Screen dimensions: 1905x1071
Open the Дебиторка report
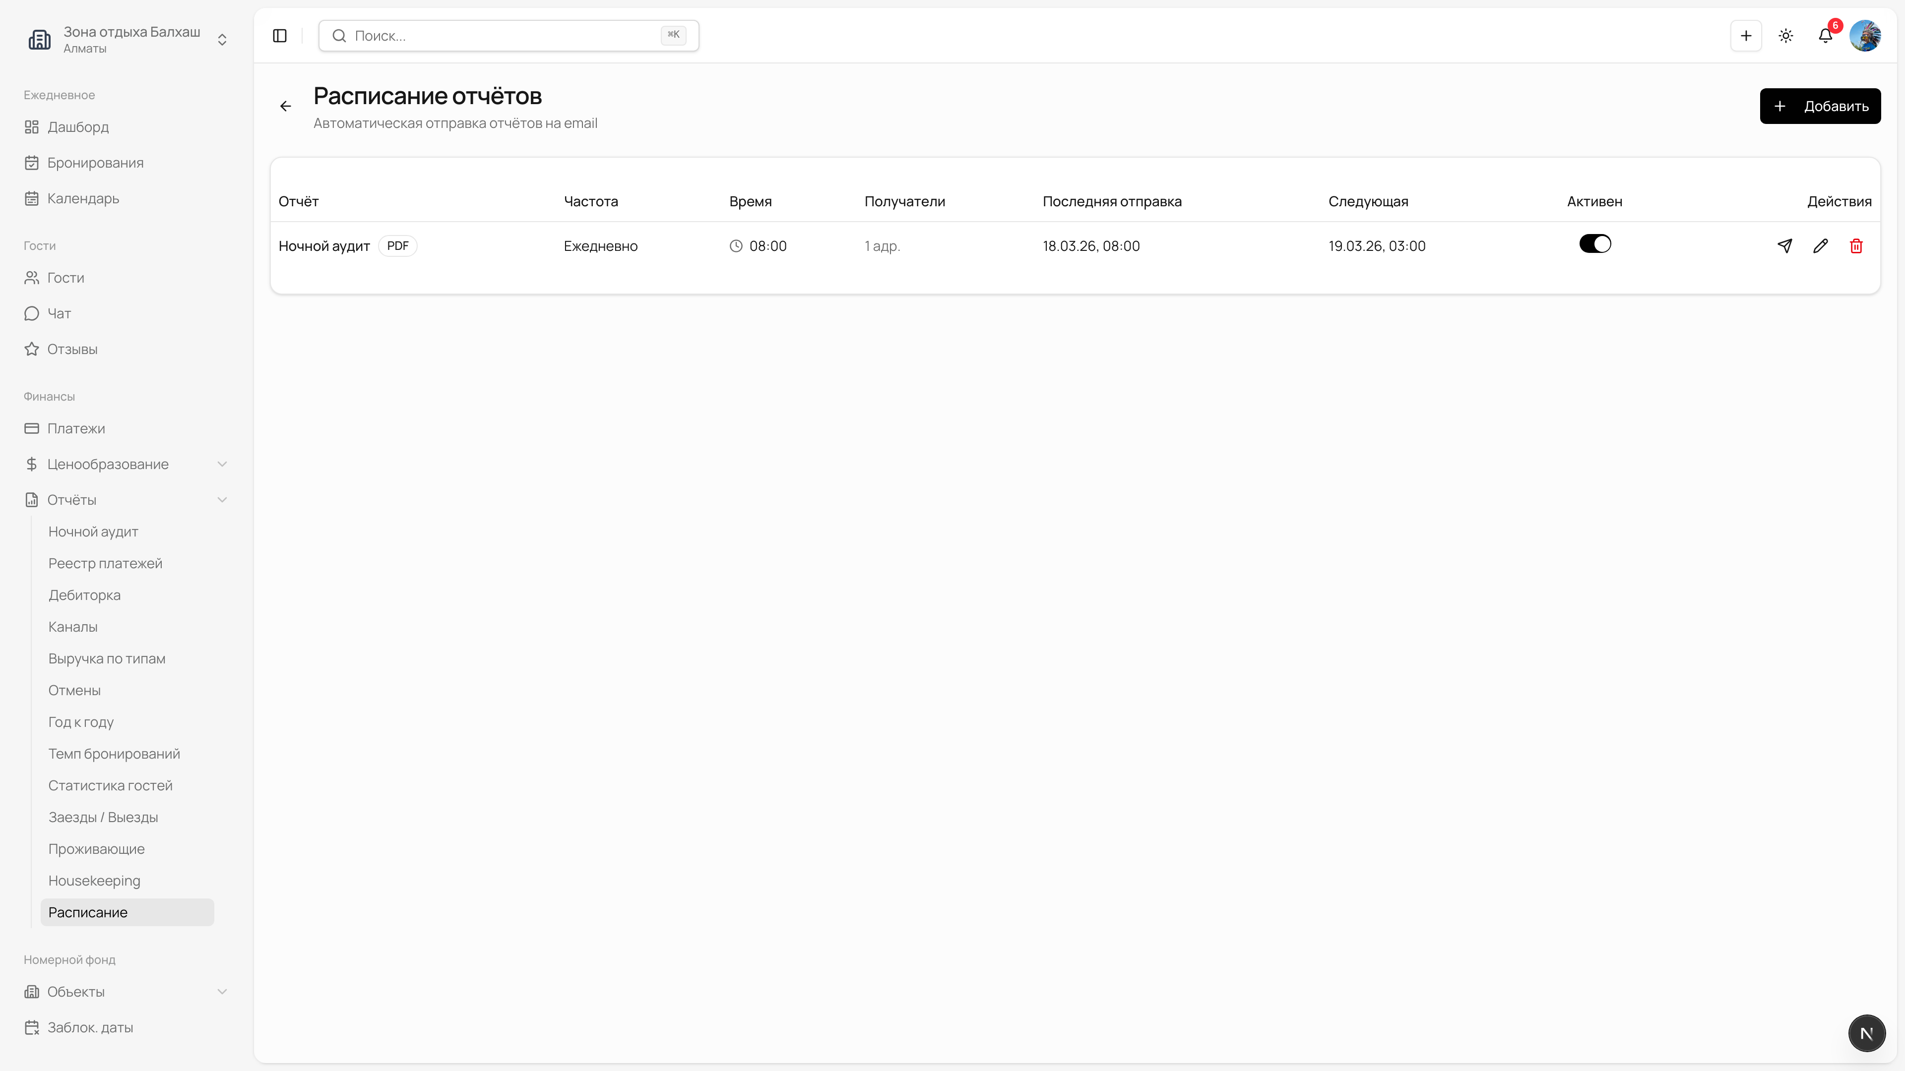point(84,595)
